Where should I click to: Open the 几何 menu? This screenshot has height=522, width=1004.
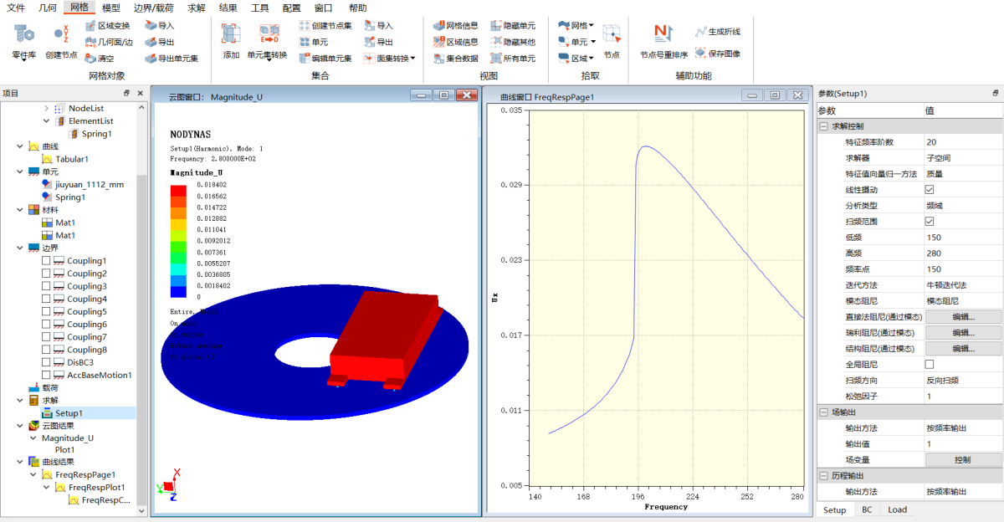48,8
